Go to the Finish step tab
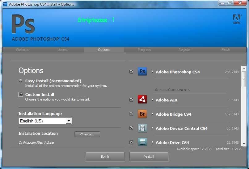Viewport: 249px width, 169px height. pos(226,50)
